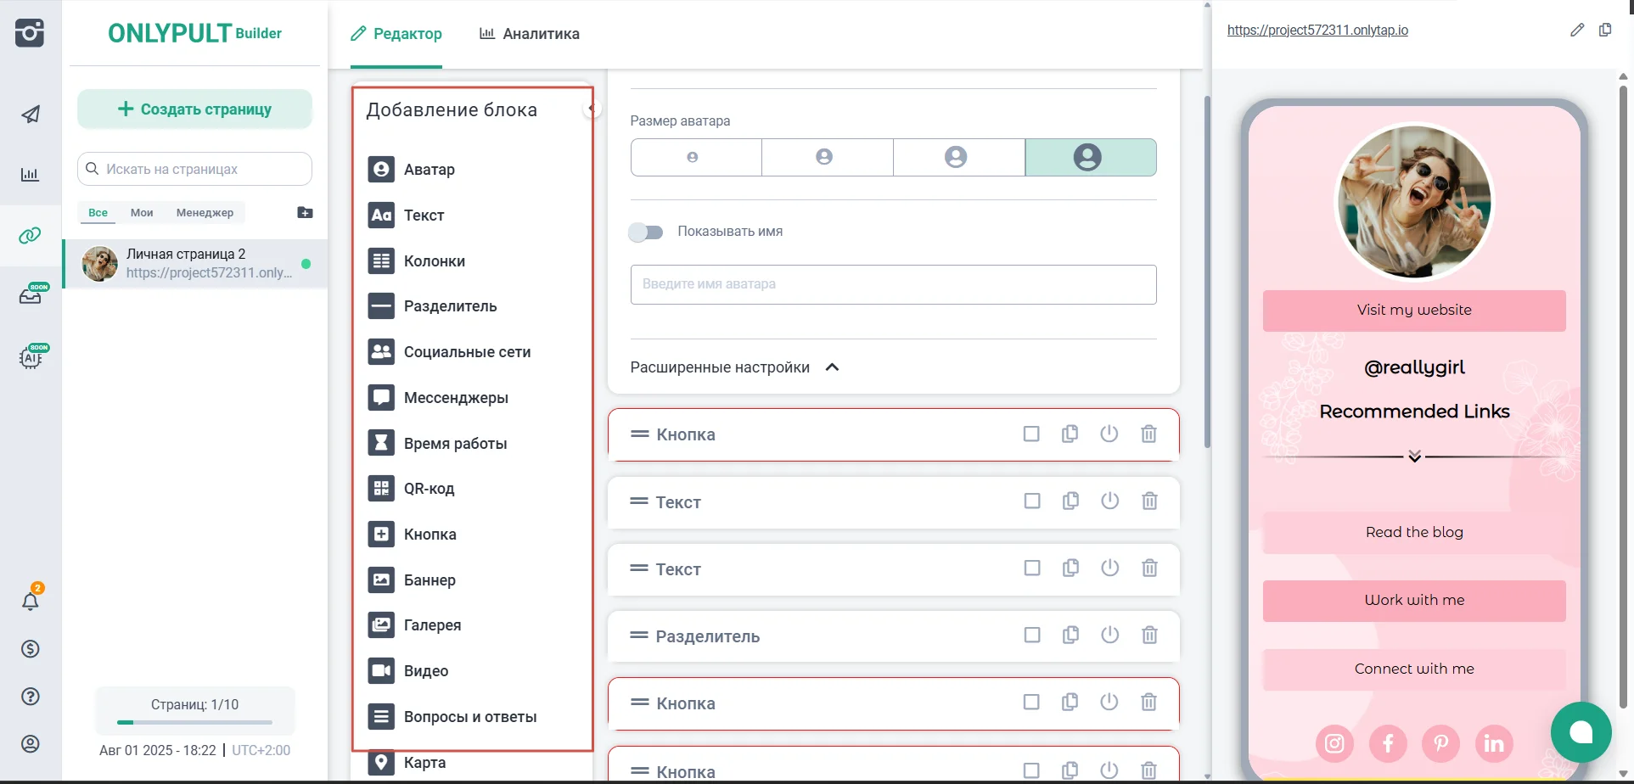
Task: Click Создать страницу button
Action: [x=195, y=109]
